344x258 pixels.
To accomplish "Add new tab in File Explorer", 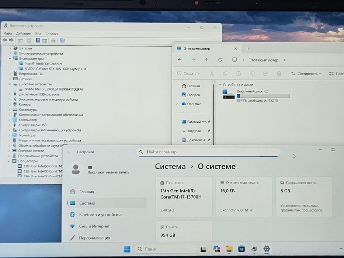I will pos(248,49).
